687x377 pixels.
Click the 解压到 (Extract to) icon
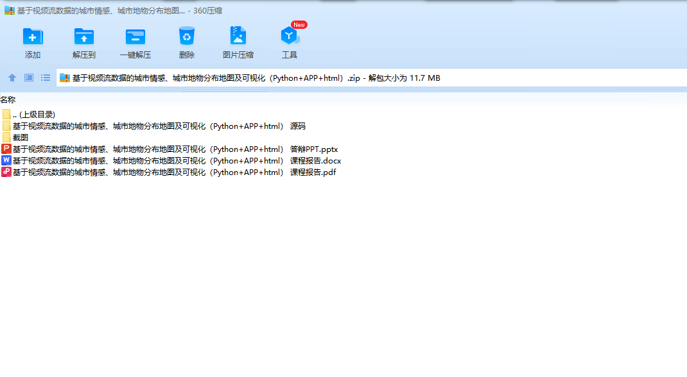click(x=83, y=37)
